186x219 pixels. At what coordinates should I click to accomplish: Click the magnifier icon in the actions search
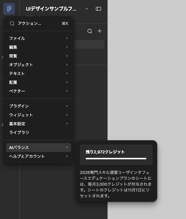pyautogui.click(x=12, y=23)
